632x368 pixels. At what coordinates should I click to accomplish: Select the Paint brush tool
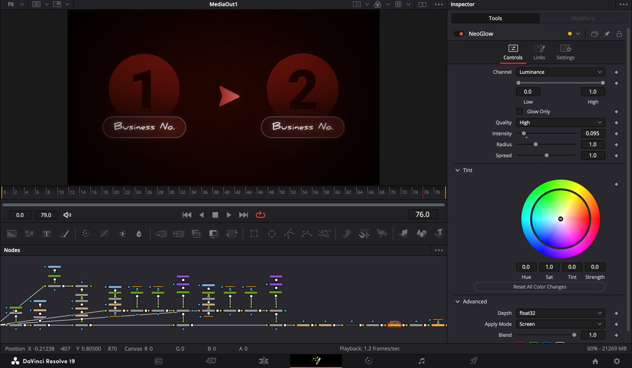[64, 233]
